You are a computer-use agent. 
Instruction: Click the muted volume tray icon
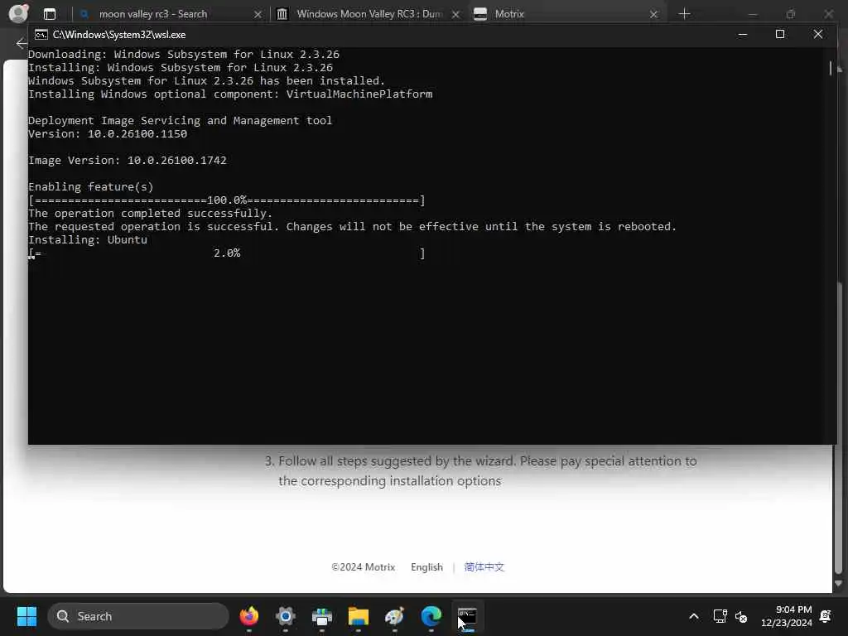[741, 616]
